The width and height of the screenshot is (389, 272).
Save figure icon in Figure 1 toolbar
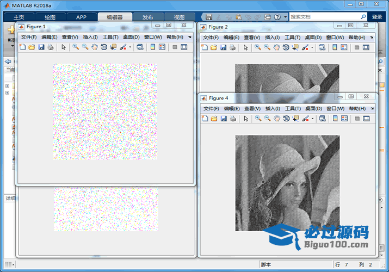pyautogui.click(x=41, y=47)
